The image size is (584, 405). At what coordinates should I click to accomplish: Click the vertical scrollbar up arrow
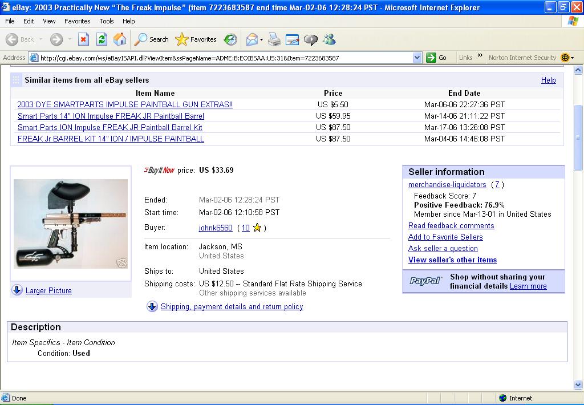click(x=578, y=70)
